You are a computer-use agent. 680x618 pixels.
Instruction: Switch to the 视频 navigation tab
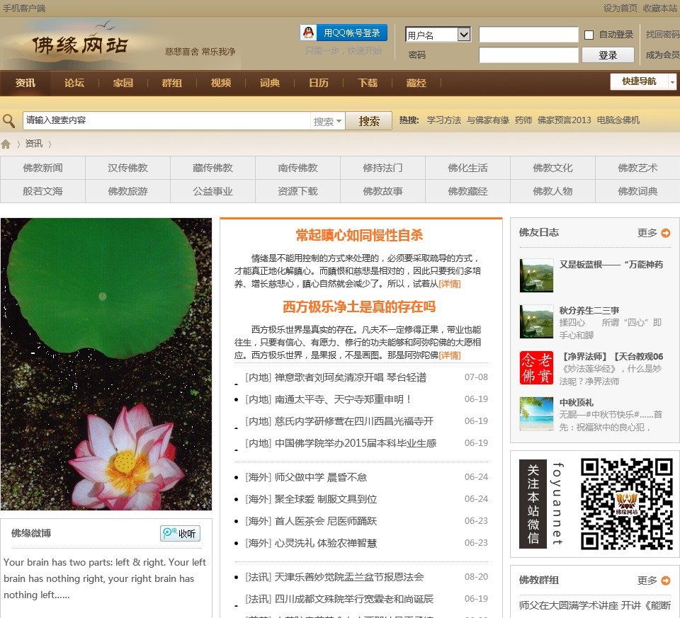221,83
